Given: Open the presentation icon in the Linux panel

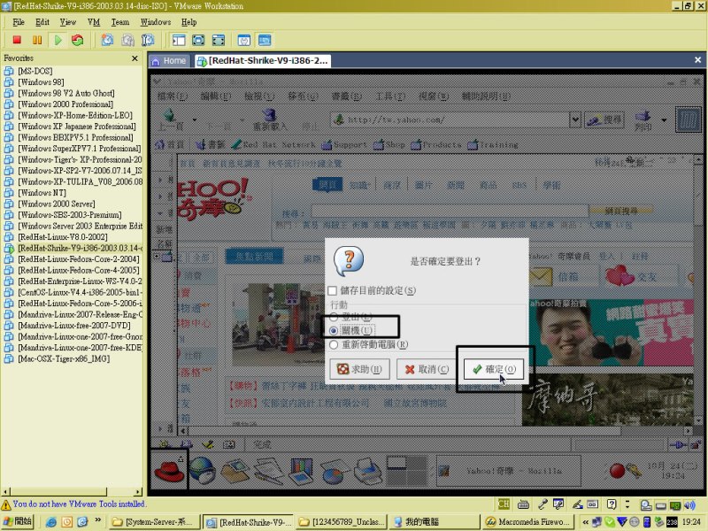Looking at the screenshot, I should (301, 471).
